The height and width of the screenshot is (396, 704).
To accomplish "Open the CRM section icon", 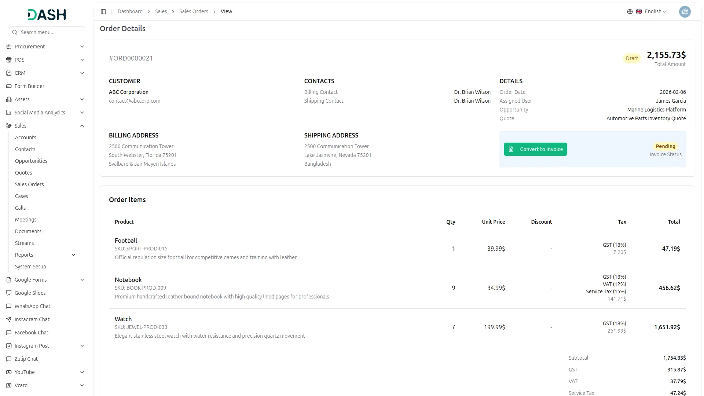I will pyautogui.click(x=8, y=73).
